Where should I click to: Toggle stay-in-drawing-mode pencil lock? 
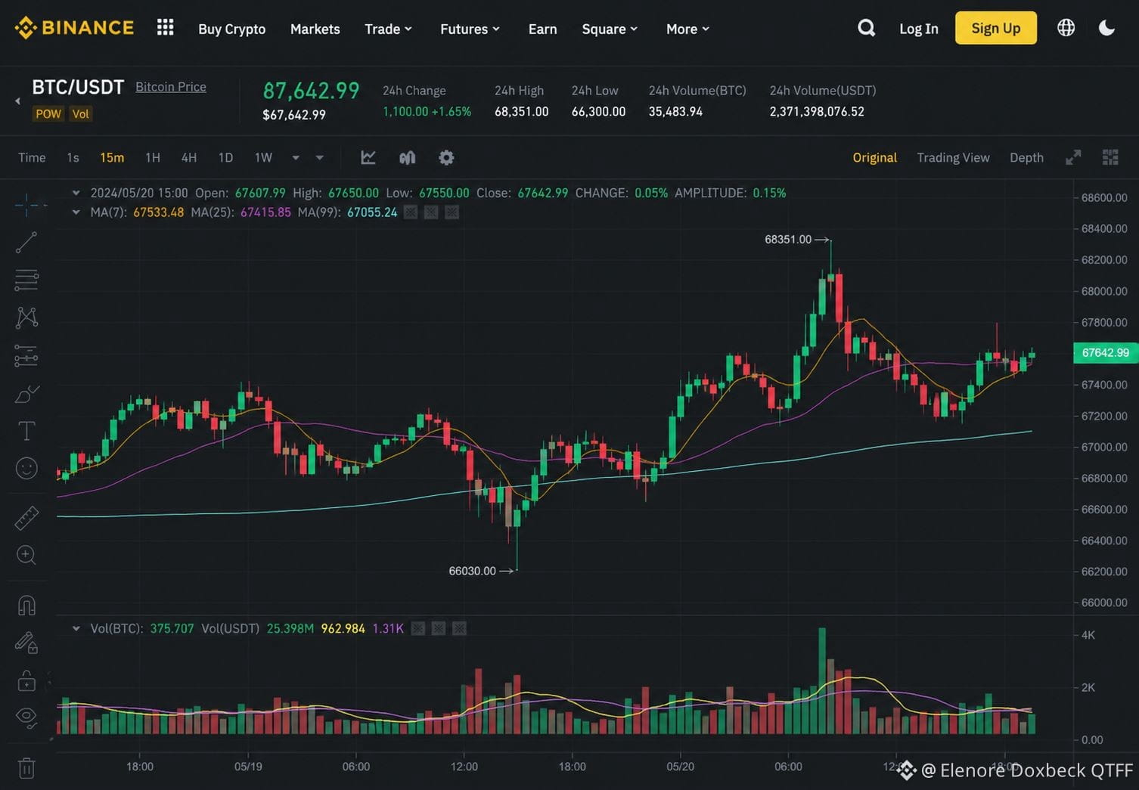pos(26,643)
